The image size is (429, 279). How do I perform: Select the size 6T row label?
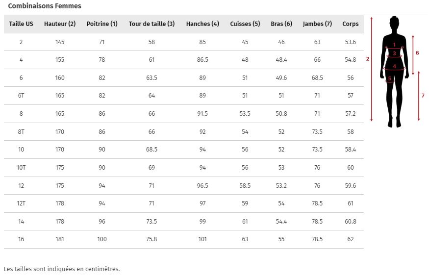tap(21, 96)
